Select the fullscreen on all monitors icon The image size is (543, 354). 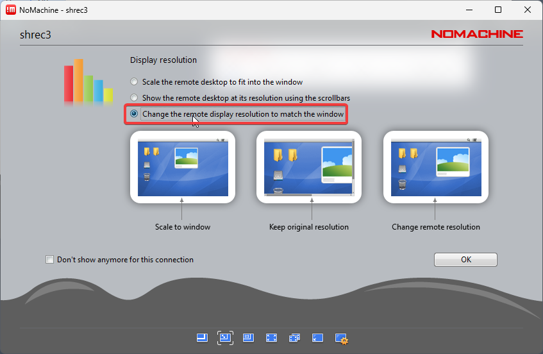click(294, 338)
